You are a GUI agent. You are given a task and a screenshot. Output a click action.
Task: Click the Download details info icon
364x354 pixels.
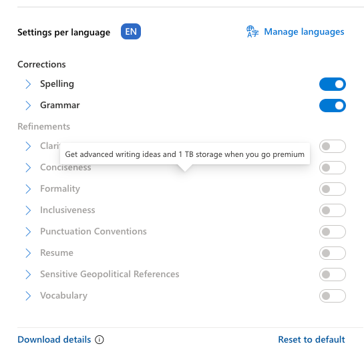click(x=100, y=339)
